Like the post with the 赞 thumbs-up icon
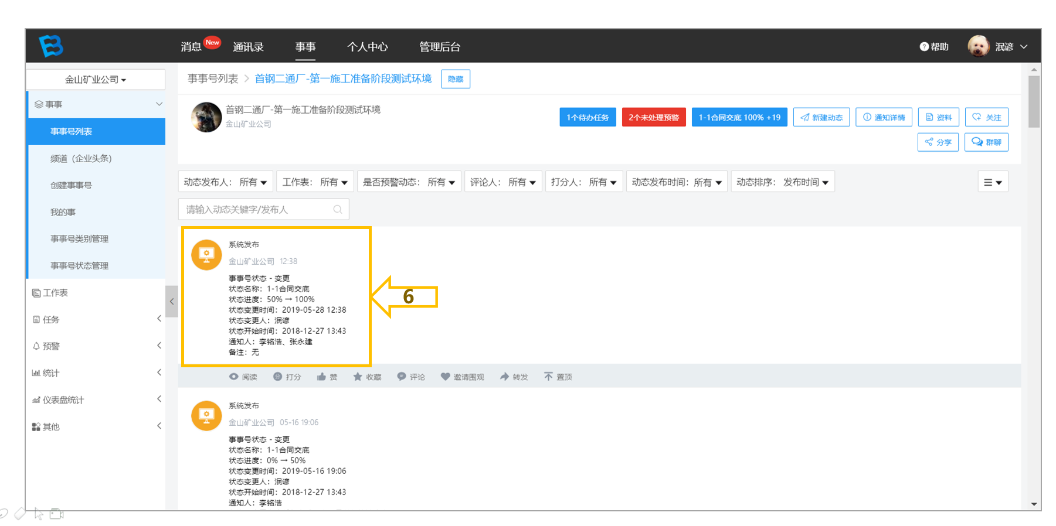Screen dimensions: 1056x526 click(321, 377)
